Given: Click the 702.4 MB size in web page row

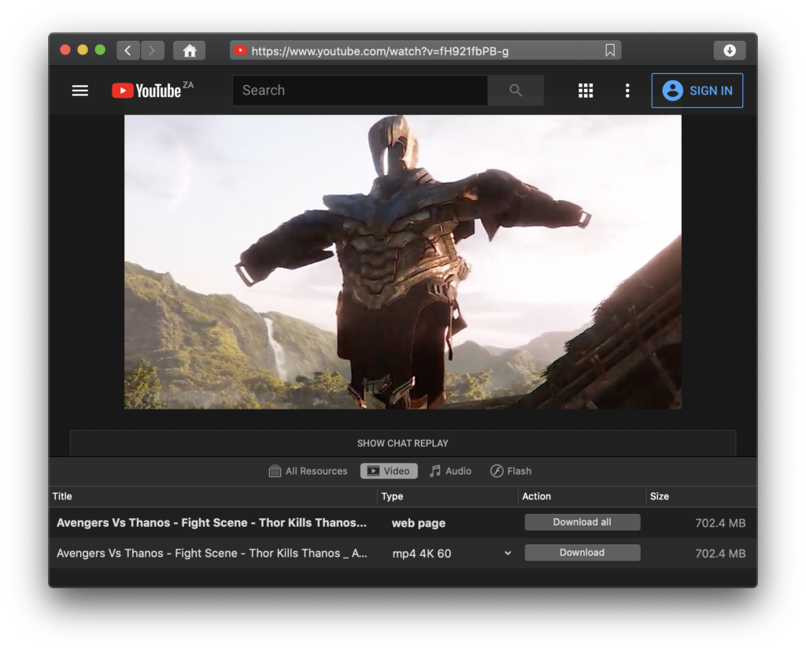Looking at the screenshot, I should tap(720, 523).
